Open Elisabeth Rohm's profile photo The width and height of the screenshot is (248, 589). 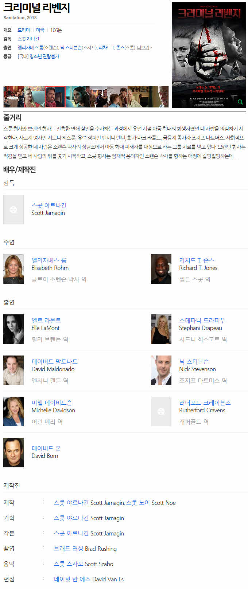pos(13,269)
